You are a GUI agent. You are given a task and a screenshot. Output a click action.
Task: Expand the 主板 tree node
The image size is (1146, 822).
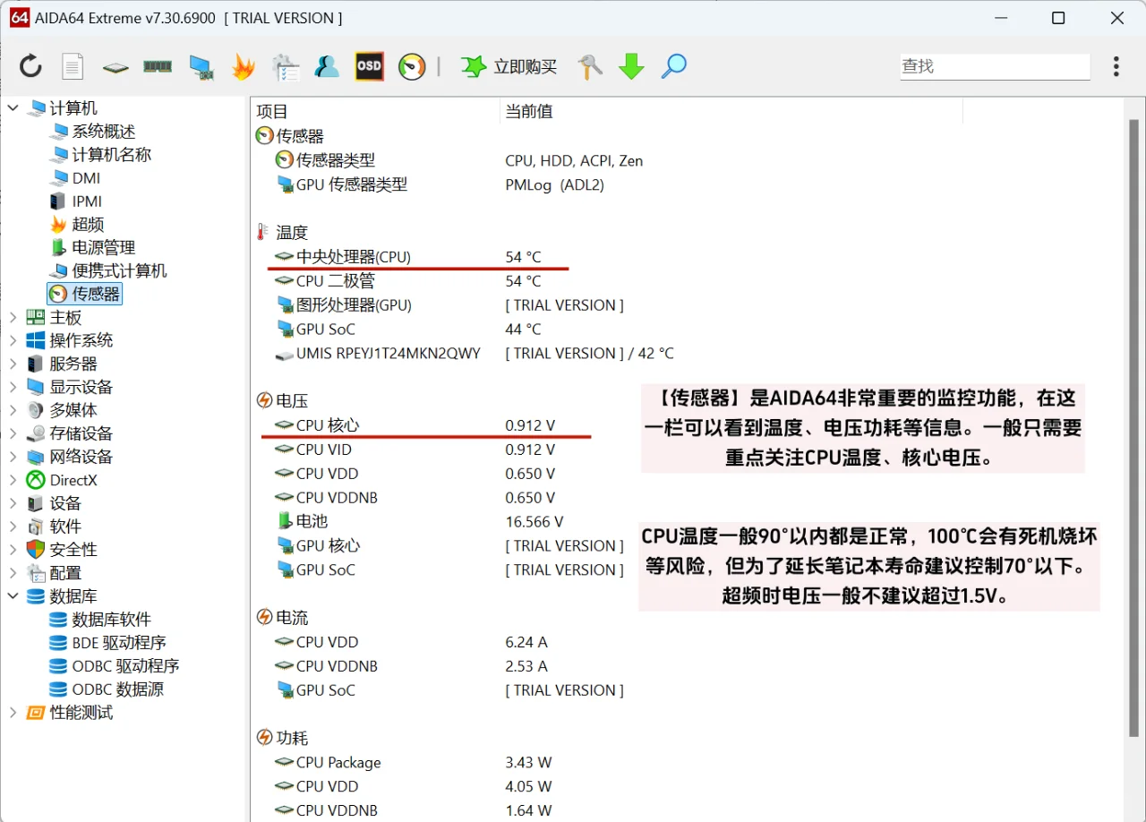tap(13, 317)
